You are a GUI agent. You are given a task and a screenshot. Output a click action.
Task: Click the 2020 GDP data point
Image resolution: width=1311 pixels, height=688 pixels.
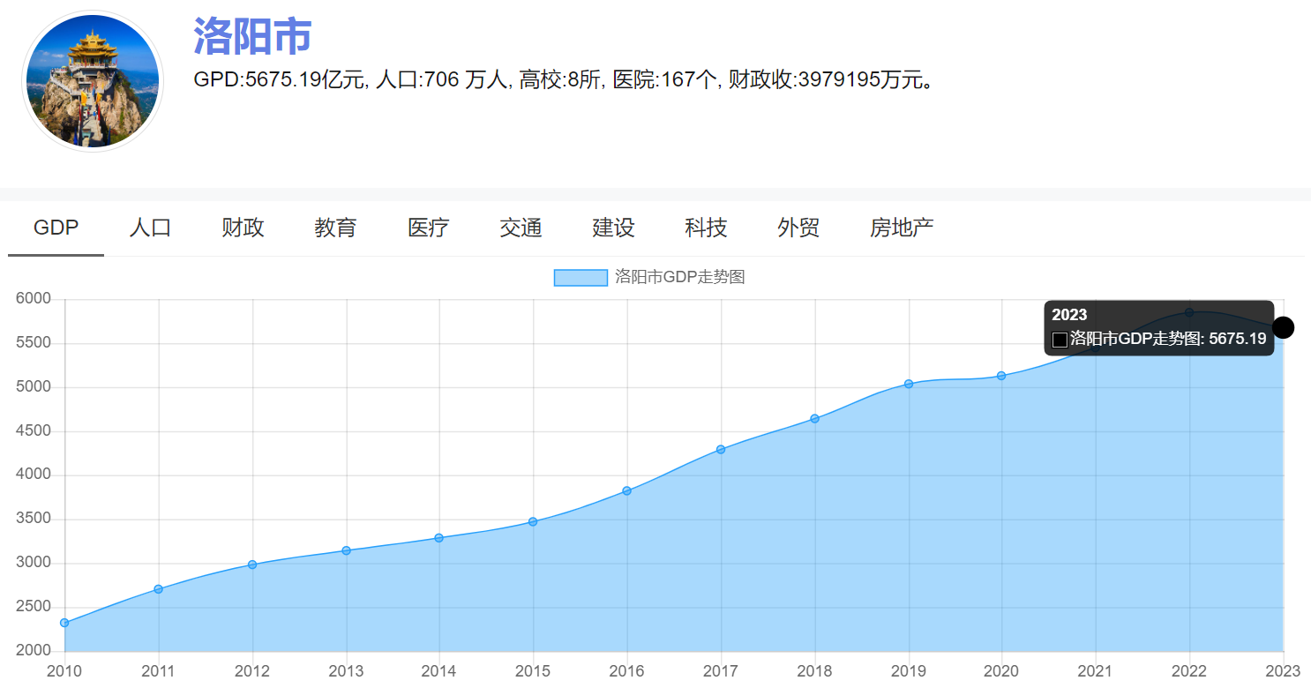(x=1001, y=376)
